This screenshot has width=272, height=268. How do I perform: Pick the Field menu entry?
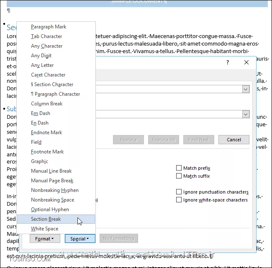click(x=56, y=142)
